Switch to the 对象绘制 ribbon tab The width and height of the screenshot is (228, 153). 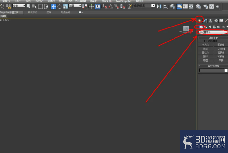coord(65,12)
